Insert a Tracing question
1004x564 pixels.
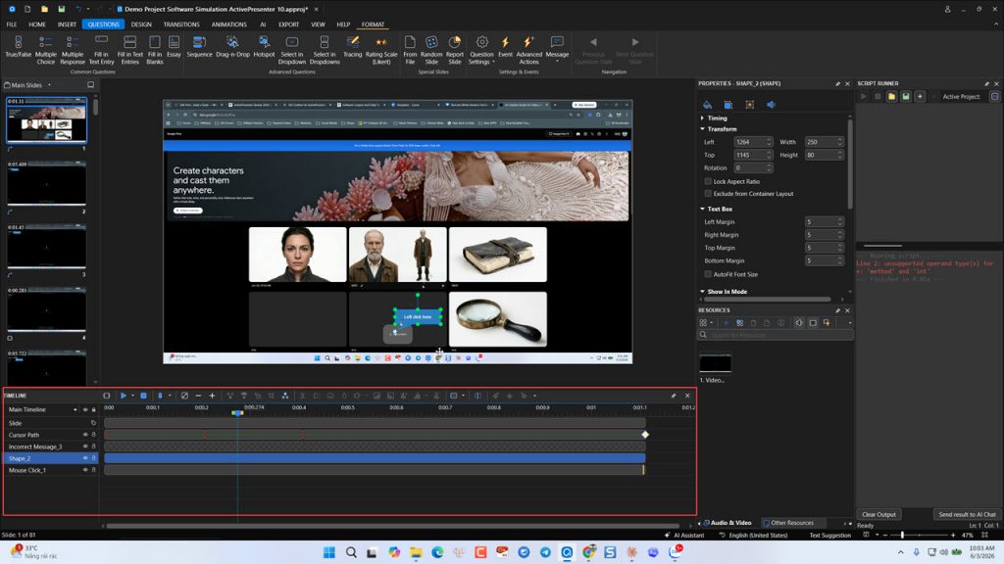352,48
